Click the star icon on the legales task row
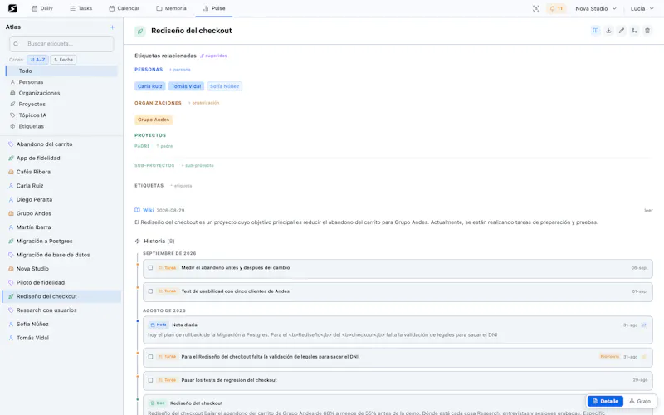Screen dimensions: 664x415 click(644, 357)
